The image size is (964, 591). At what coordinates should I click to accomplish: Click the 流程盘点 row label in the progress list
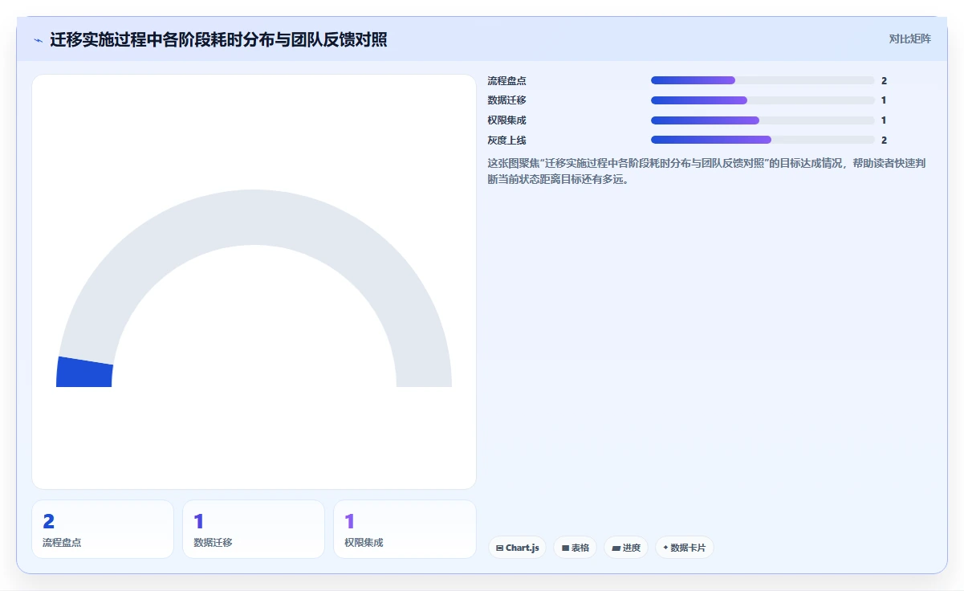click(507, 81)
